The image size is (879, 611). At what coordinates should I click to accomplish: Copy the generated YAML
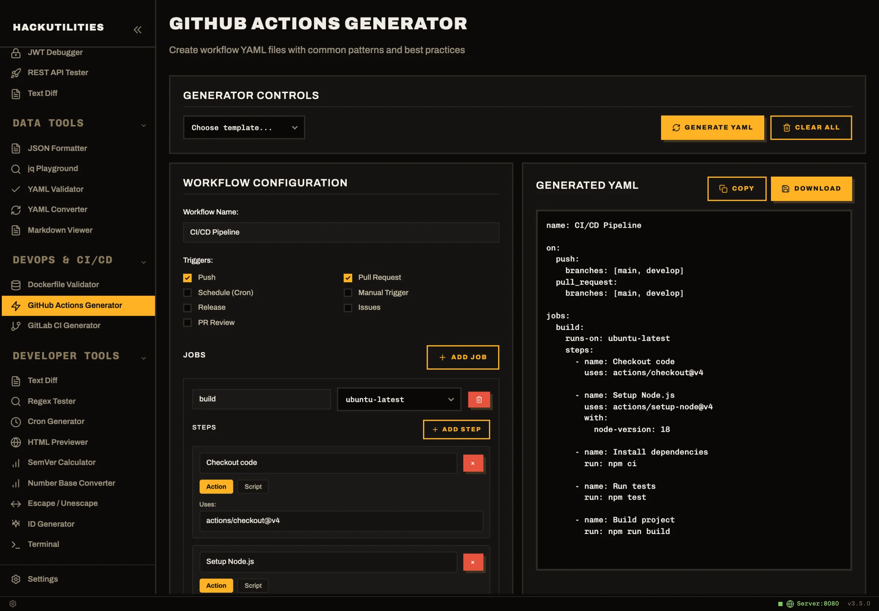click(737, 188)
